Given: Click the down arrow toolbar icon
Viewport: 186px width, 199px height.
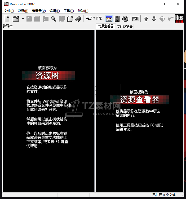Looking at the screenshot, I should 154,19.
